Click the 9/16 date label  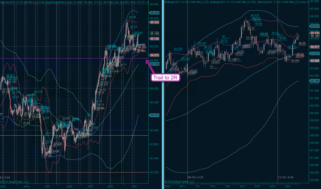click(x=3, y=186)
